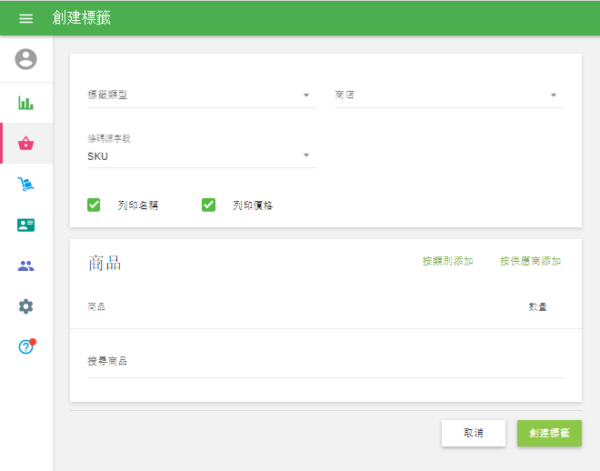The height and width of the screenshot is (471, 600).
Task: Open the 條碼源字段 SKU dropdown
Action: coord(202,155)
